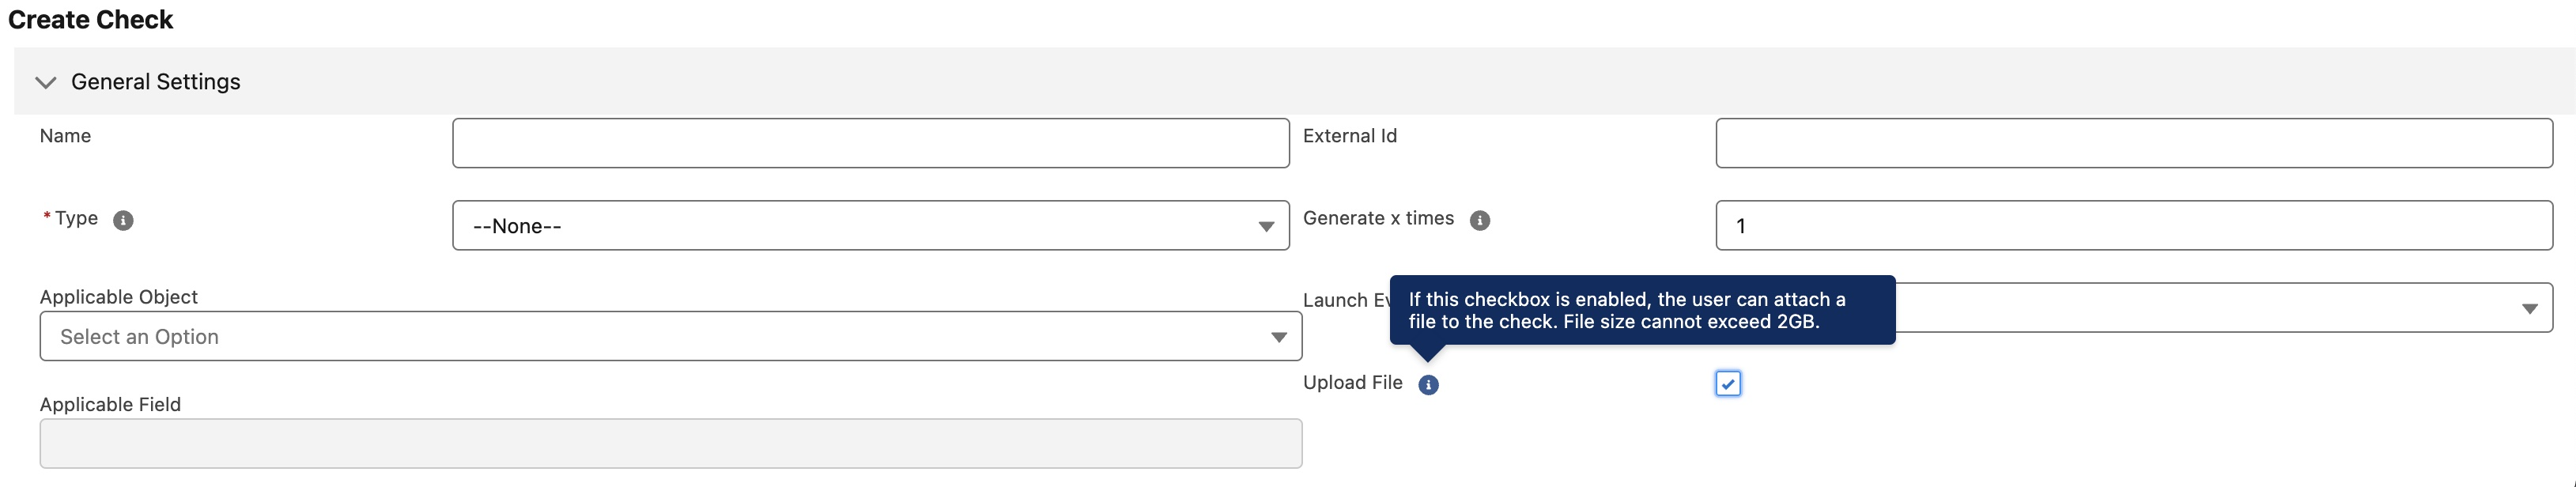Focus the Name text field

(870, 143)
